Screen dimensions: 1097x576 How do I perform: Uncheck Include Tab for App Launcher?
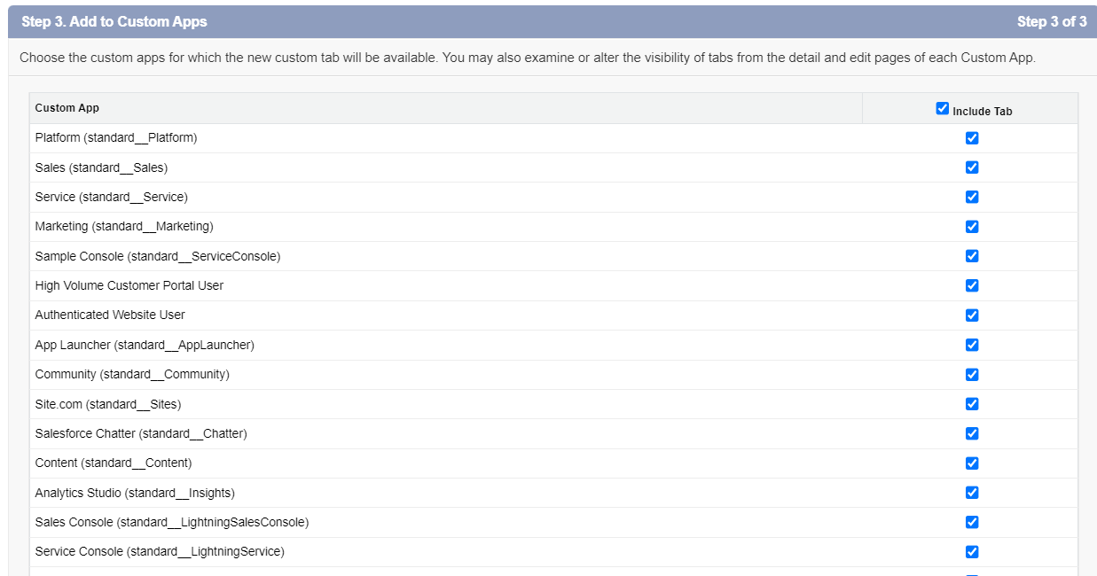[972, 345]
